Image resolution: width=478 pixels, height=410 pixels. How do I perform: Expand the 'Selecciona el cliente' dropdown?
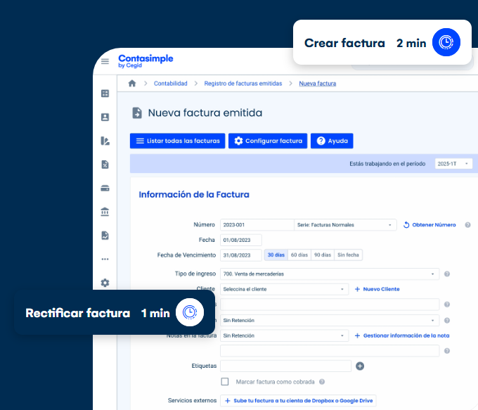point(284,289)
